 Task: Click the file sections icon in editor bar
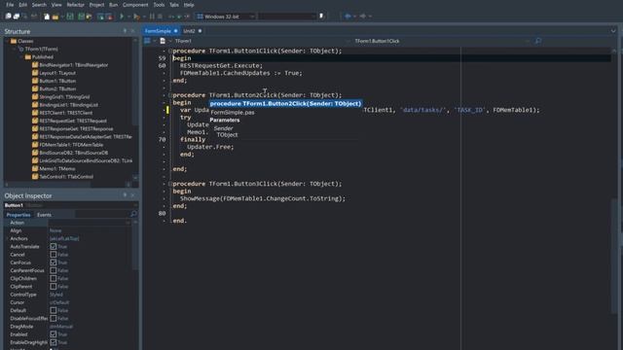(x=163, y=41)
